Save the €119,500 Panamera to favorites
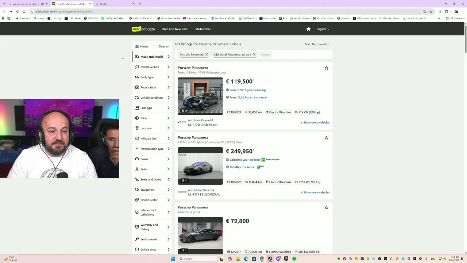Screen dimensions: 467x263 pos(327,68)
